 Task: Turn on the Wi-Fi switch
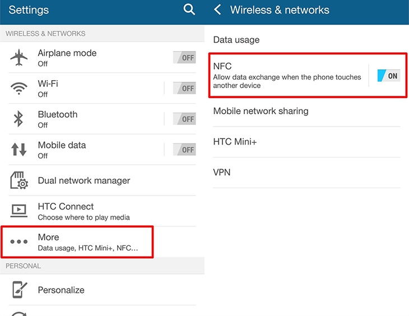click(x=184, y=88)
